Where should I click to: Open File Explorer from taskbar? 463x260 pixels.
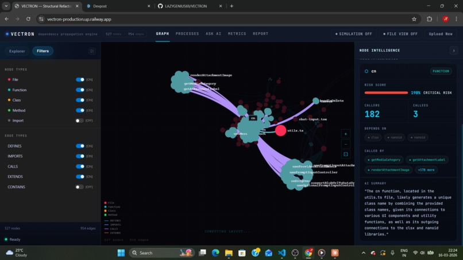229,253
